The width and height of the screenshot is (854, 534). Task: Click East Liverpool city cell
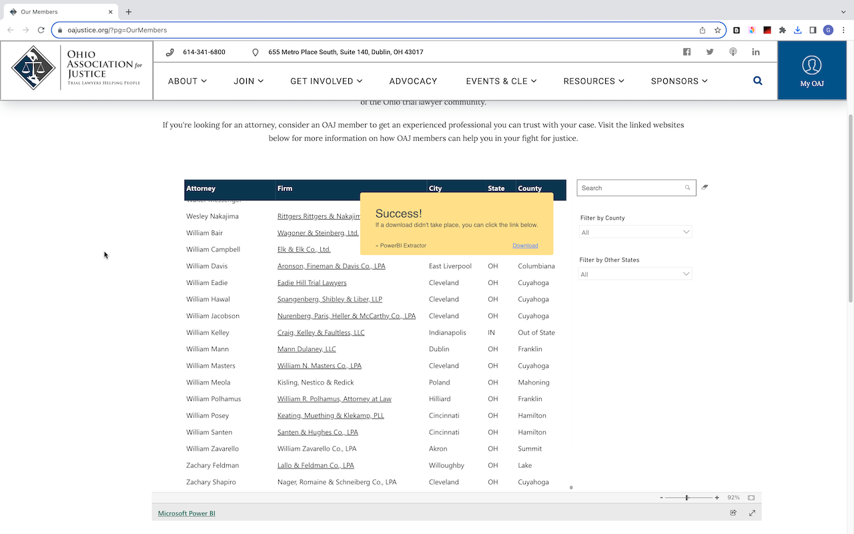[x=450, y=266]
